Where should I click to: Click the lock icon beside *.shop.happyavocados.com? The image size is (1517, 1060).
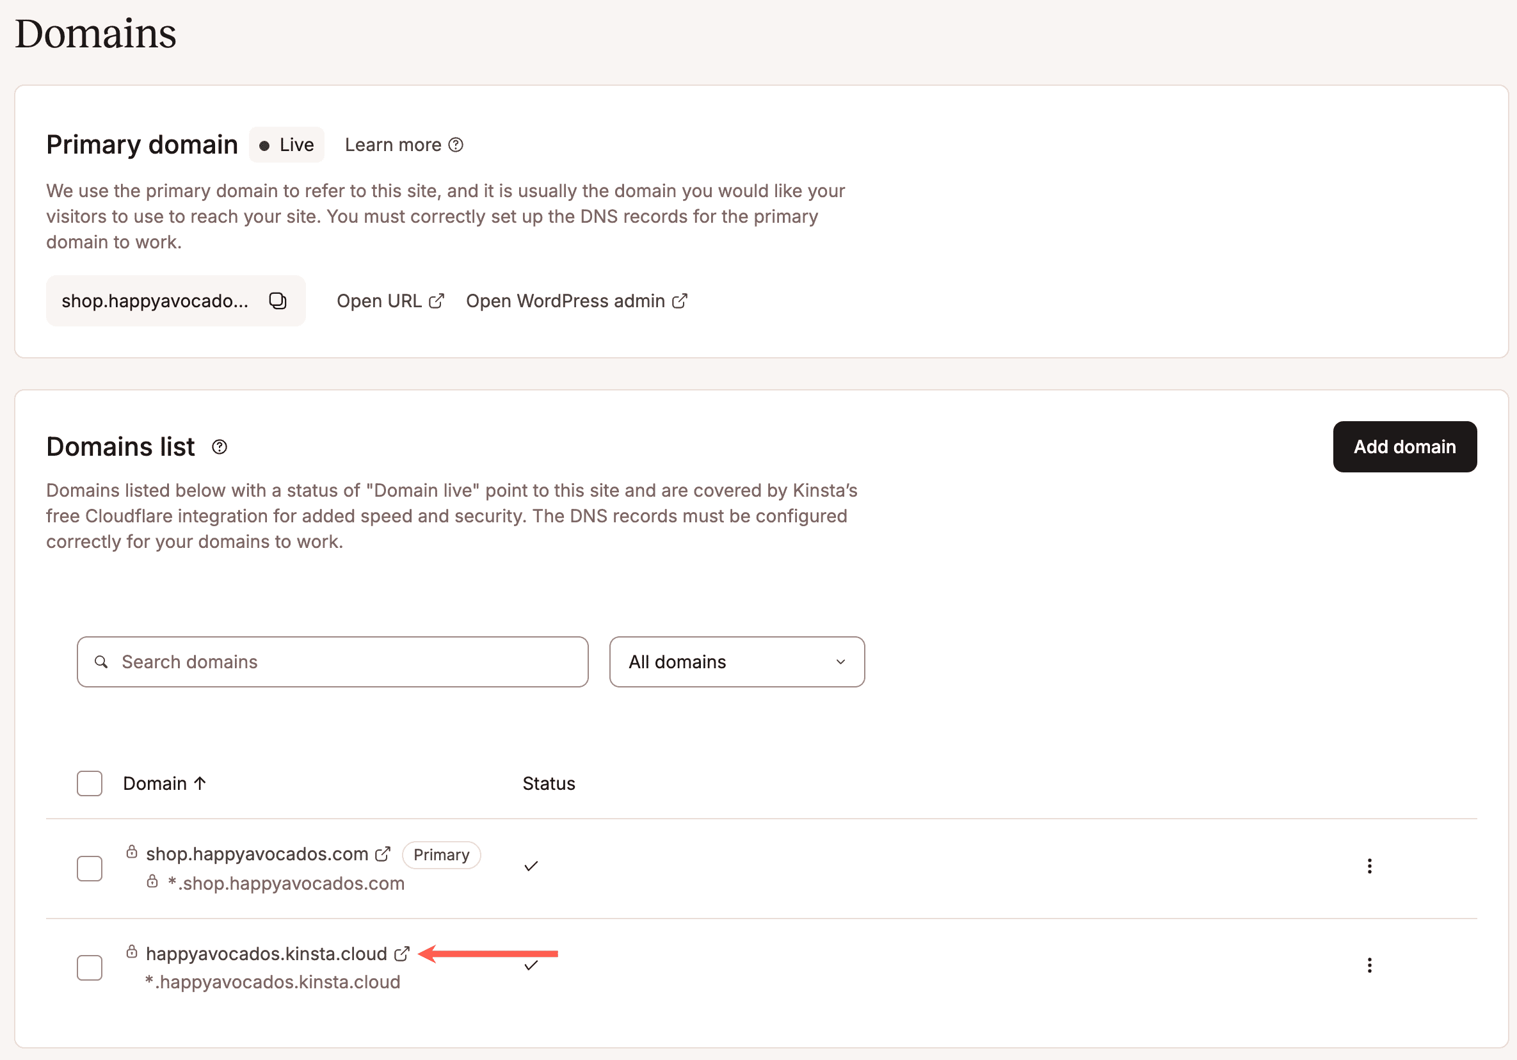[152, 881]
